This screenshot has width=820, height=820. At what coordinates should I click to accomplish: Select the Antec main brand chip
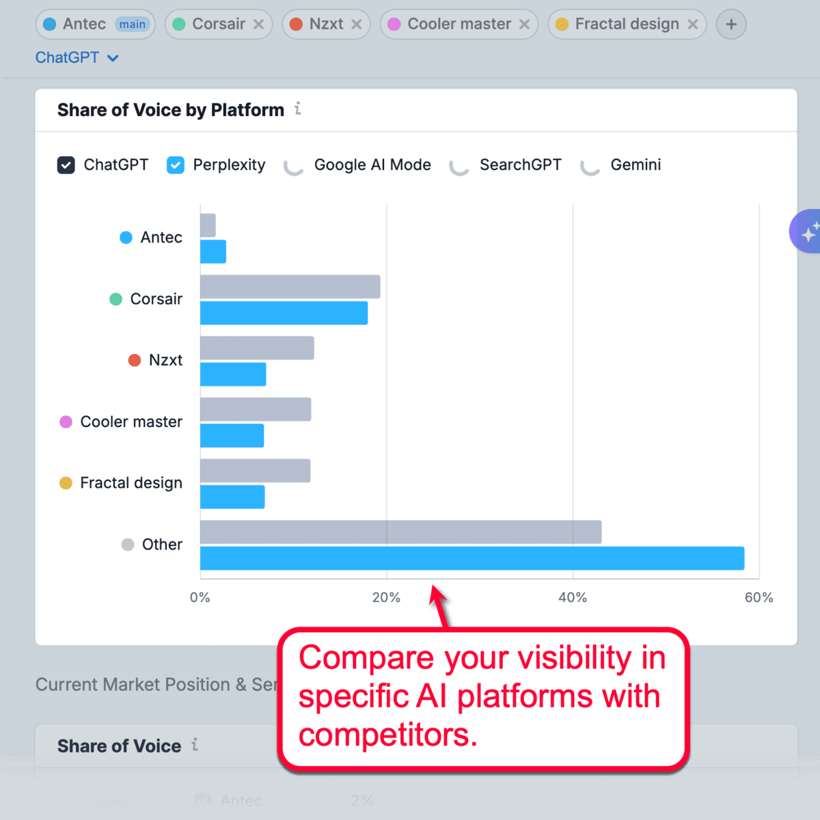(x=84, y=25)
